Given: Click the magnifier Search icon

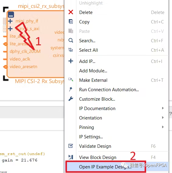Looking at the screenshot, I should coord(71,40).
